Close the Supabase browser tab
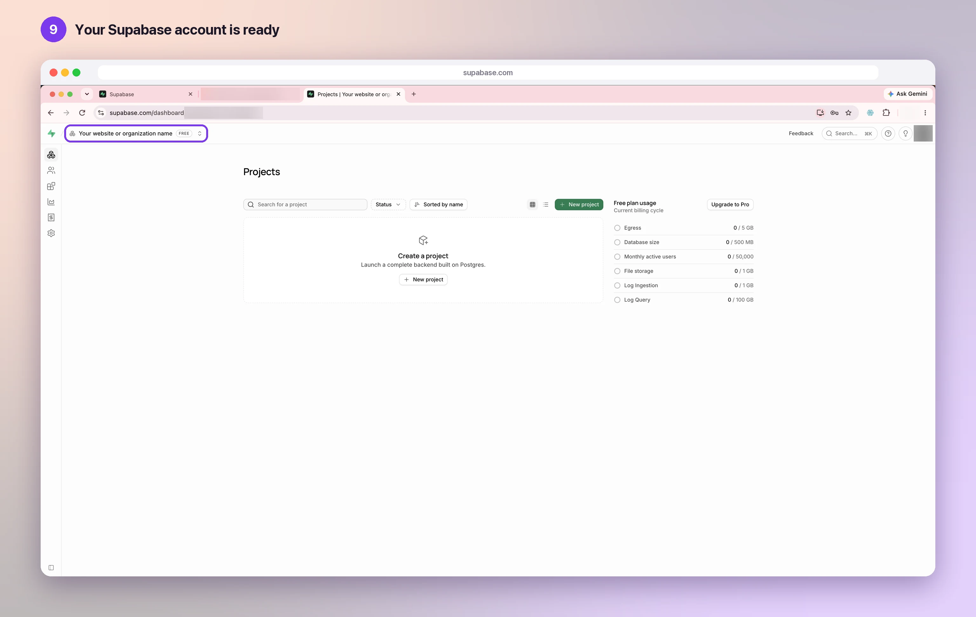Viewport: 976px width, 617px height. (x=191, y=94)
